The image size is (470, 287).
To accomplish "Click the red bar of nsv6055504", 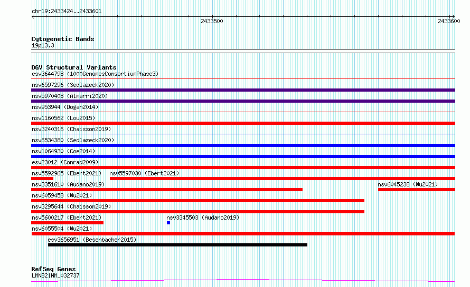I will pos(243,234).
